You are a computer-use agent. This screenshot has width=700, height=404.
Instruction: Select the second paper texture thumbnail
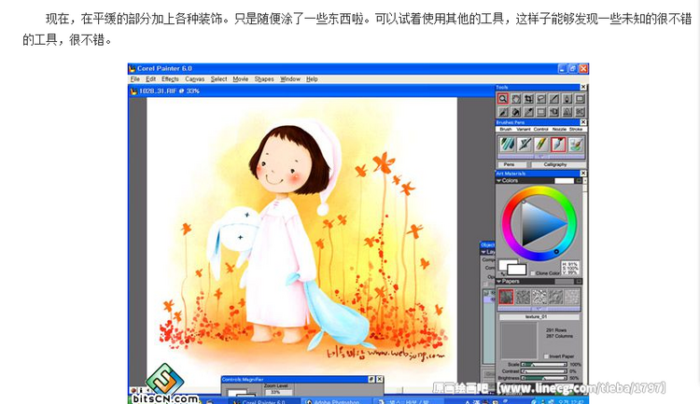523,297
